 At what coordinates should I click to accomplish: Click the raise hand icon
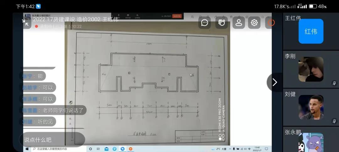(222, 23)
